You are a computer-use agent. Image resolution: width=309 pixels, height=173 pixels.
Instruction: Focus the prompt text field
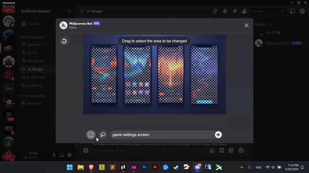click(x=162, y=135)
